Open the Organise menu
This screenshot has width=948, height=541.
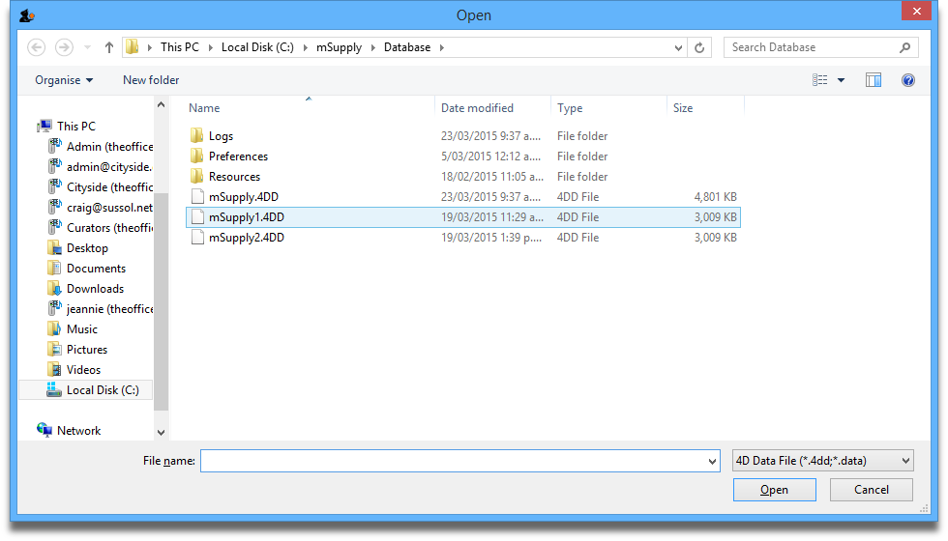click(x=64, y=80)
